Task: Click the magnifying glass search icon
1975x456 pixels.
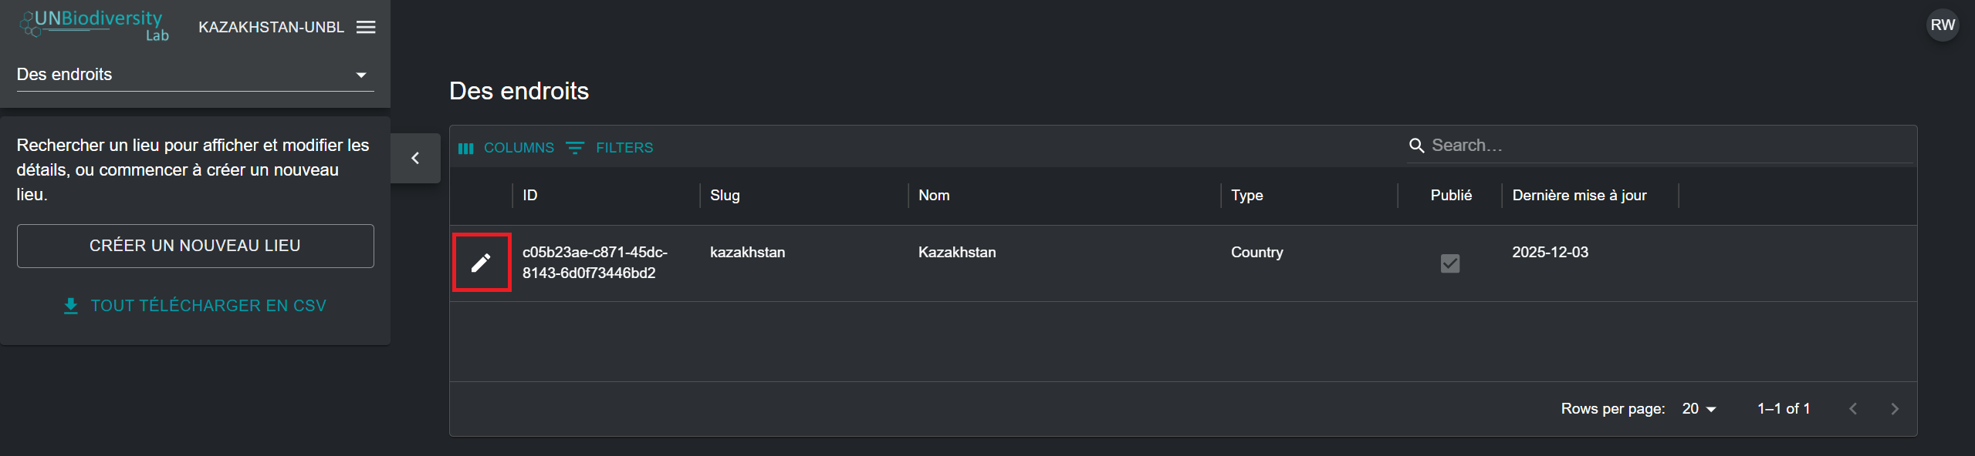Action: (x=1416, y=146)
